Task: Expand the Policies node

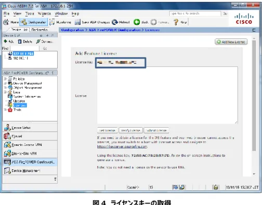Action: click(5, 79)
